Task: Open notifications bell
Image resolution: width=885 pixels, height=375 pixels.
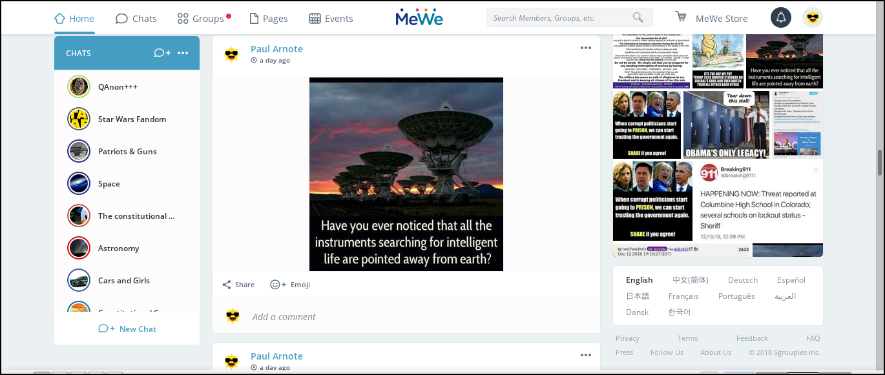Action: 780,17
